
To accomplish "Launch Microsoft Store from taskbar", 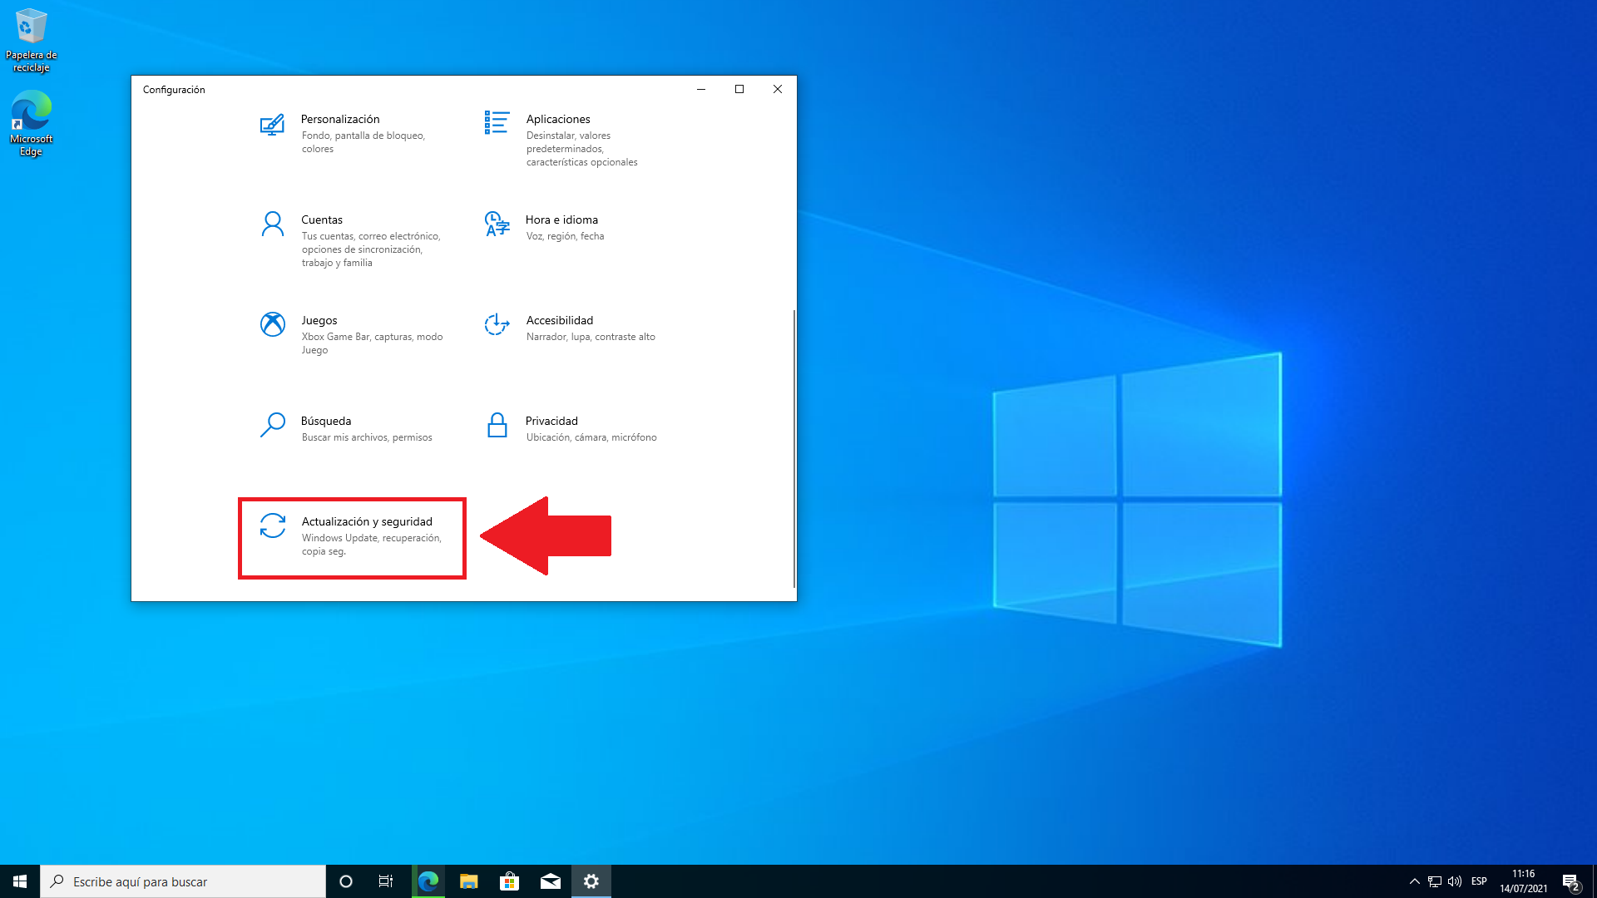I will pyautogui.click(x=509, y=881).
